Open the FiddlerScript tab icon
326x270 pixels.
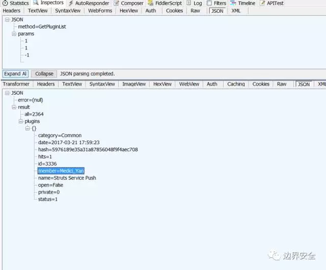(x=151, y=3)
